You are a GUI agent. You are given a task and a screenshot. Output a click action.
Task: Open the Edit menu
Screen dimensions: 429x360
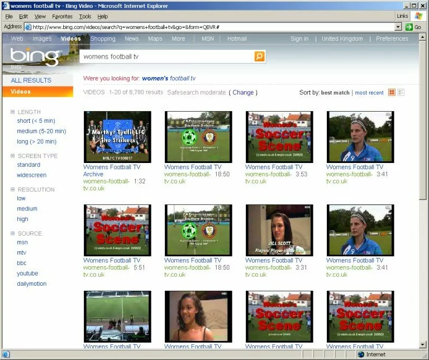(x=23, y=16)
